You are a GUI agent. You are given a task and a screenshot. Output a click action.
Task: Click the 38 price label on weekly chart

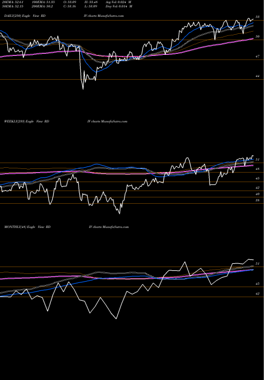point(258,201)
